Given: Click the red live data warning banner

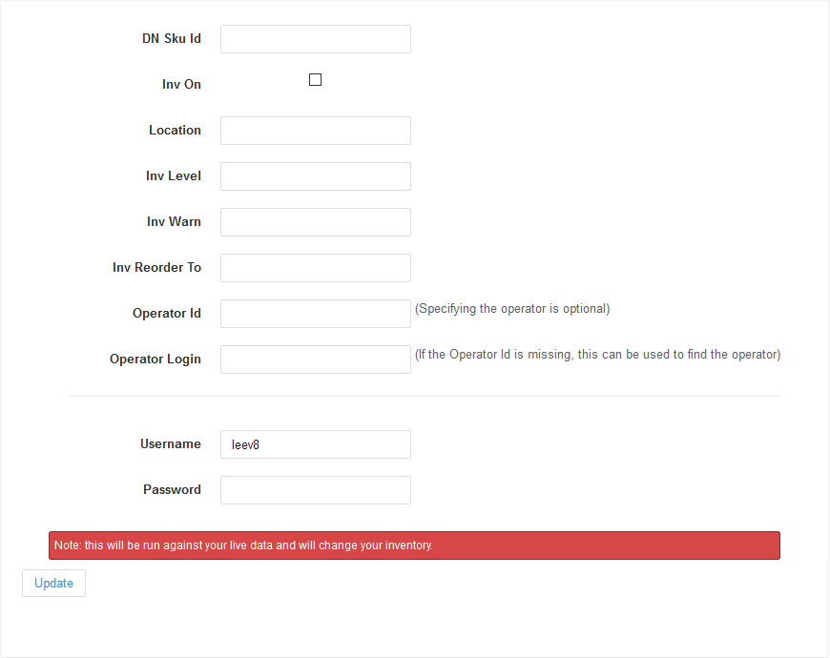Looking at the screenshot, I should click(414, 545).
